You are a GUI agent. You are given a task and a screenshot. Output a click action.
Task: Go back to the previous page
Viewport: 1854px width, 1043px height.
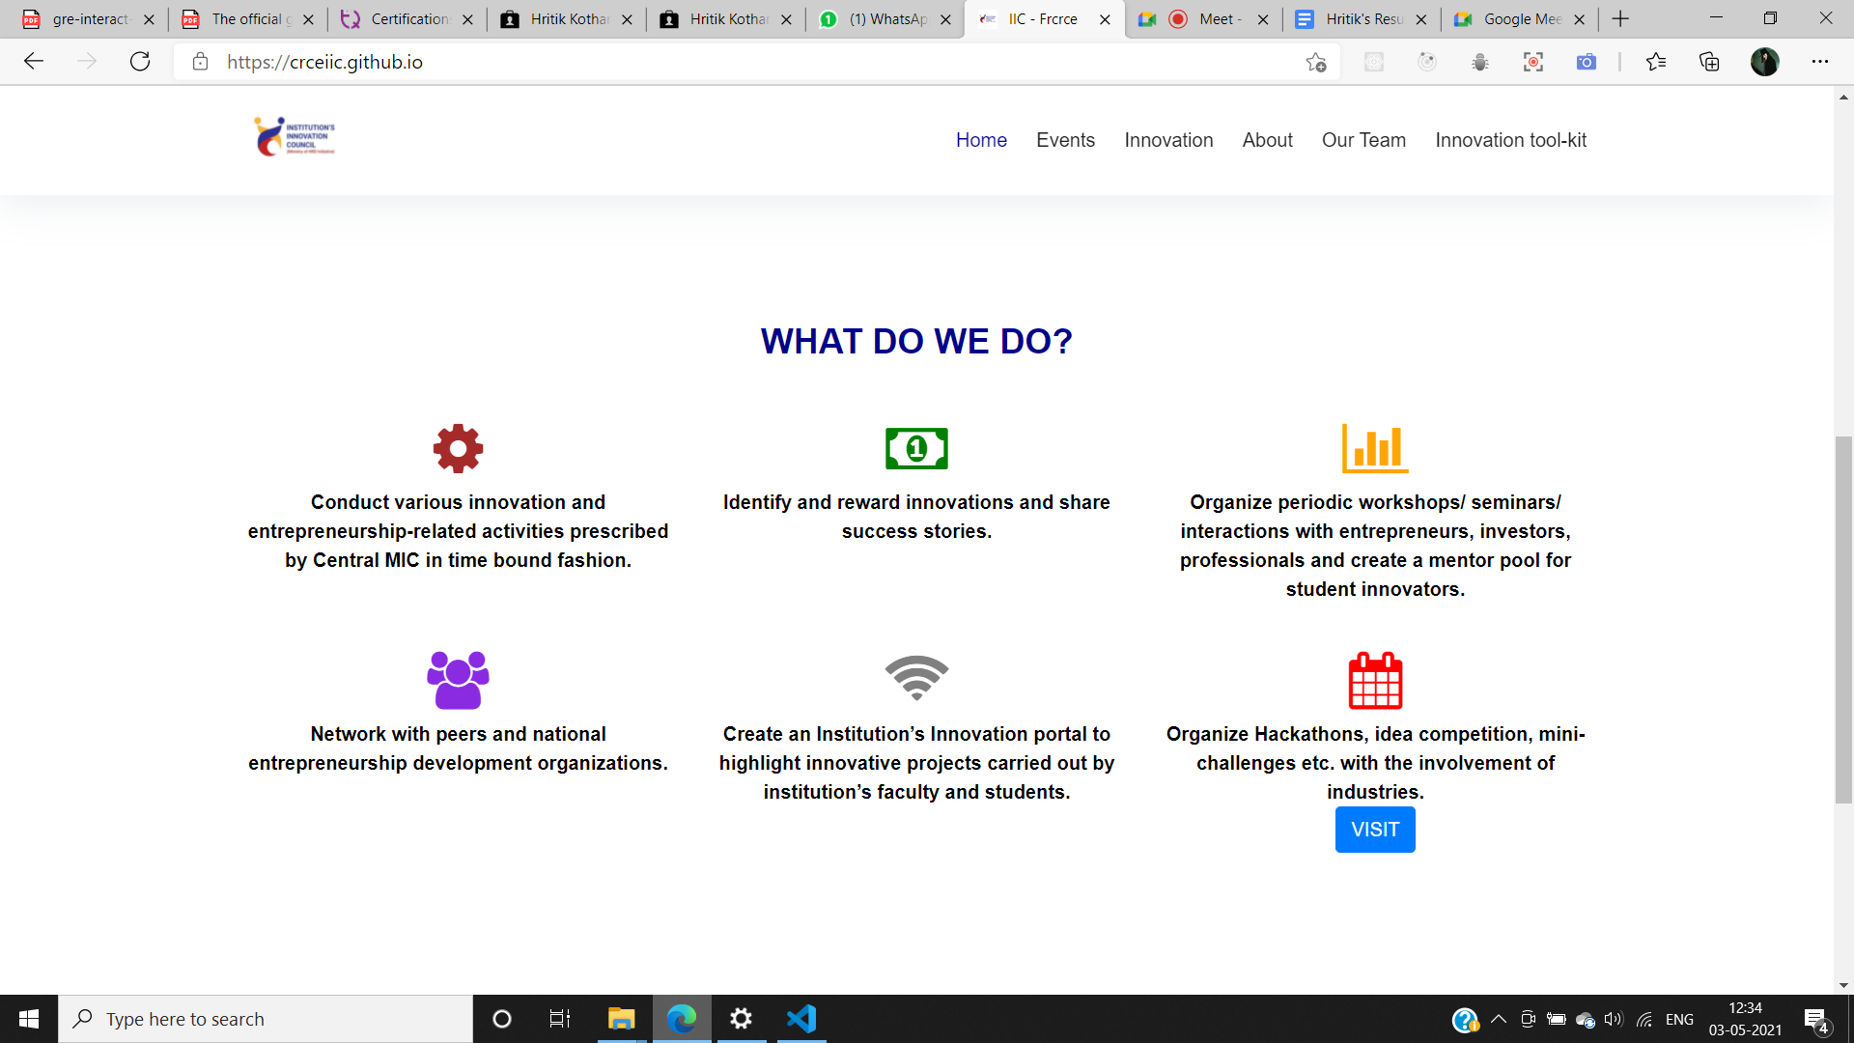pos(34,62)
